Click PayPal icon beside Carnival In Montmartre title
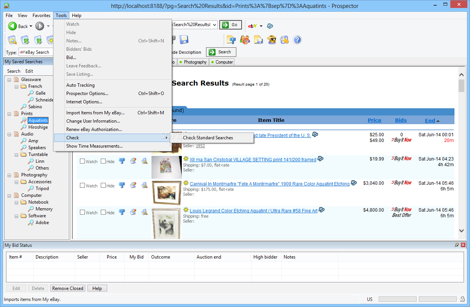 [354, 183]
